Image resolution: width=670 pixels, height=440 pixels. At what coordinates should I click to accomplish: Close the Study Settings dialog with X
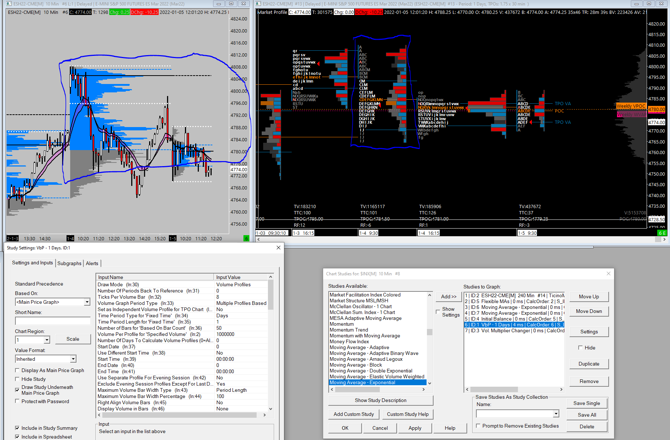(279, 248)
